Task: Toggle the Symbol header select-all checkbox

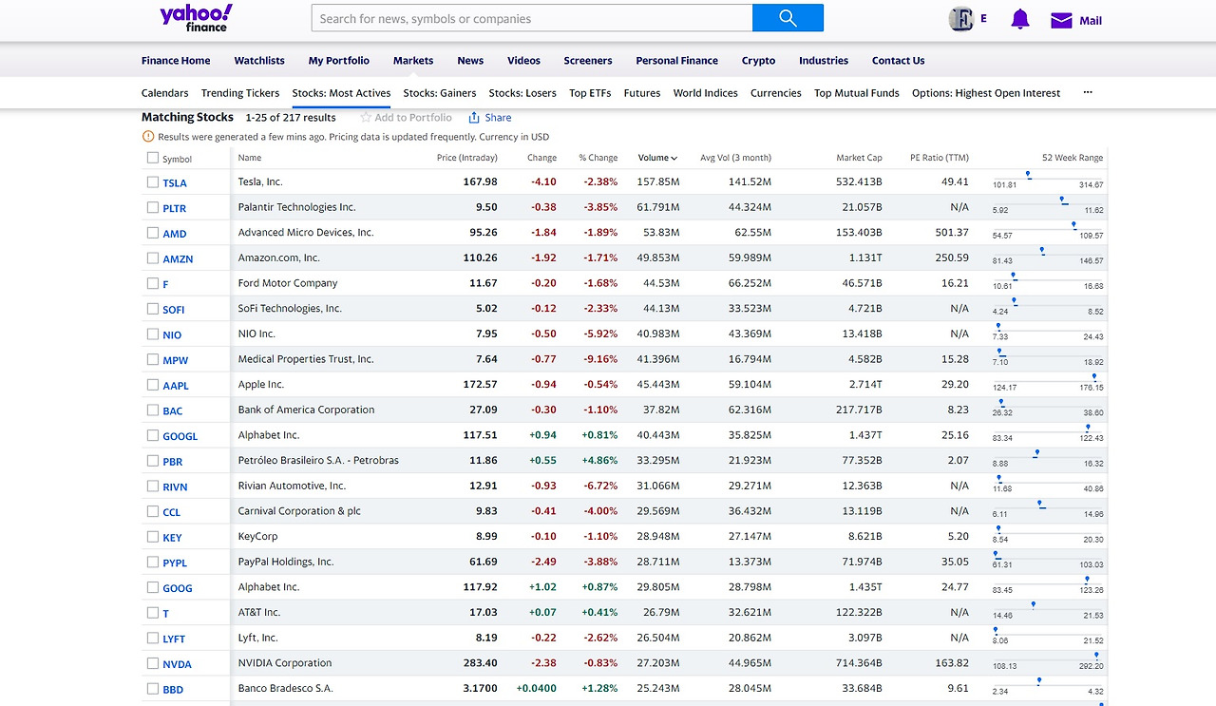Action: point(152,157)
